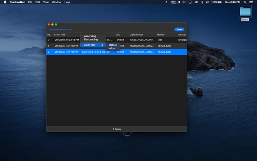This screenshot has height=161, width=257.
Task: Choose Ascending sort order
Action: point(90,36)
